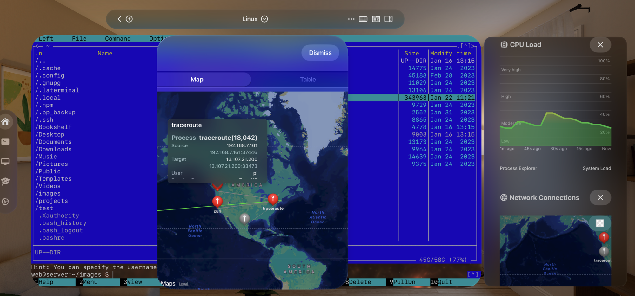Open Process Explorer
This screenshot has width=635, height=296.
coord(518,168)
